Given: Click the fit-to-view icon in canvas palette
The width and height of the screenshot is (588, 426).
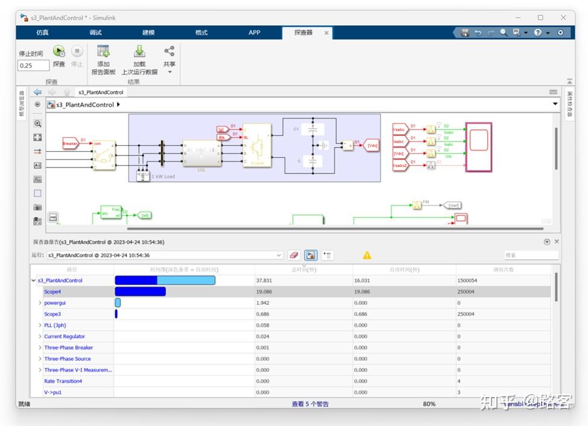Looking at the screenshot, I should click(37, 137).
